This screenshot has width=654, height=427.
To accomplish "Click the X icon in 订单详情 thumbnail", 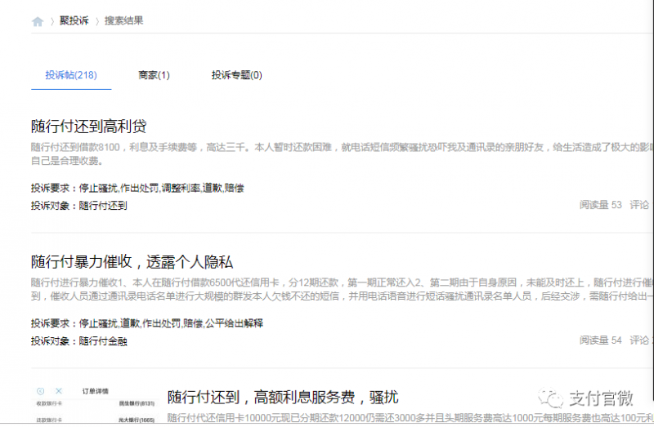I will tap(59, 391).
